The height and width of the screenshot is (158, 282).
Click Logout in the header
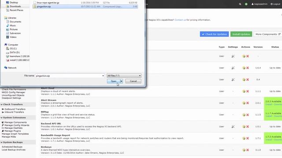click(275, 4)
